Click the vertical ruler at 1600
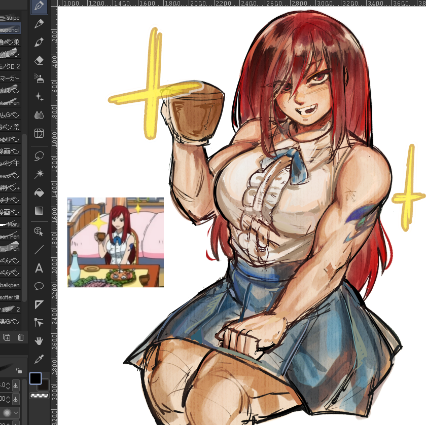This screenshot has width=426, height=425. 54,215
